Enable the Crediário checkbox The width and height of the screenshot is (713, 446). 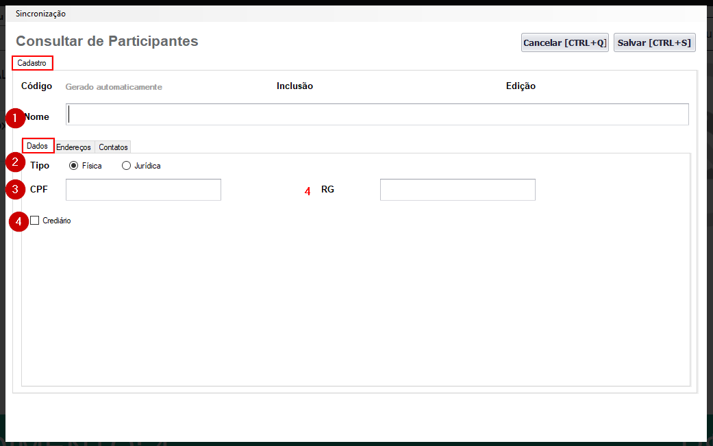coord(35,221)
